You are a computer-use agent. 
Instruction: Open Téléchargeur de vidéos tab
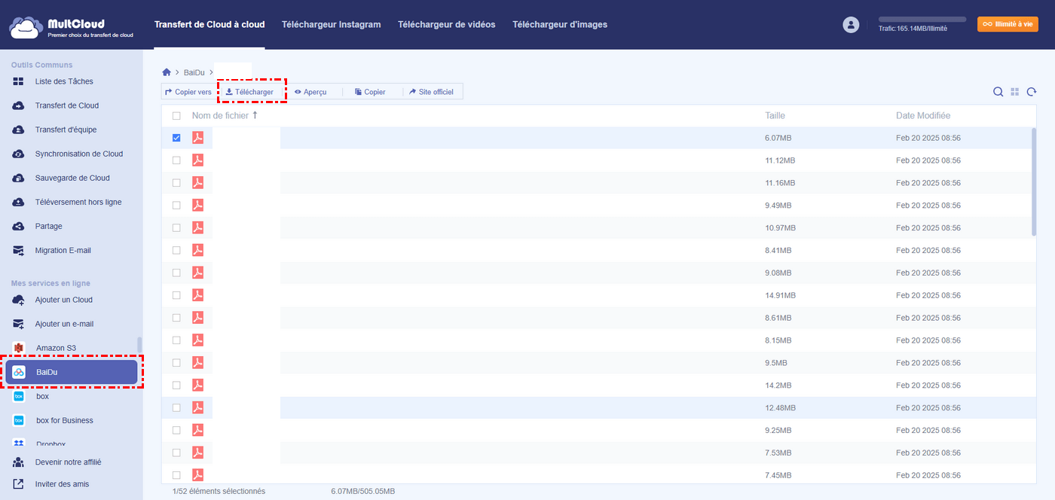tap(447, 25)
